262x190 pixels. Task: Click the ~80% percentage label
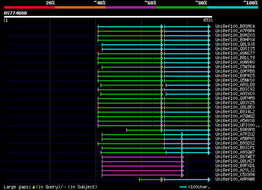(201, 3)
